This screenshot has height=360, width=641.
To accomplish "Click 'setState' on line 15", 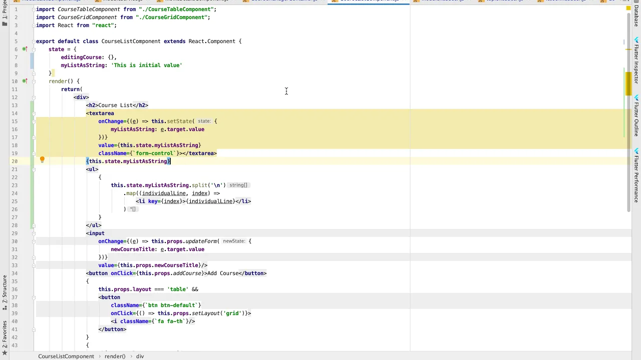I will click(x=179, y=121).
